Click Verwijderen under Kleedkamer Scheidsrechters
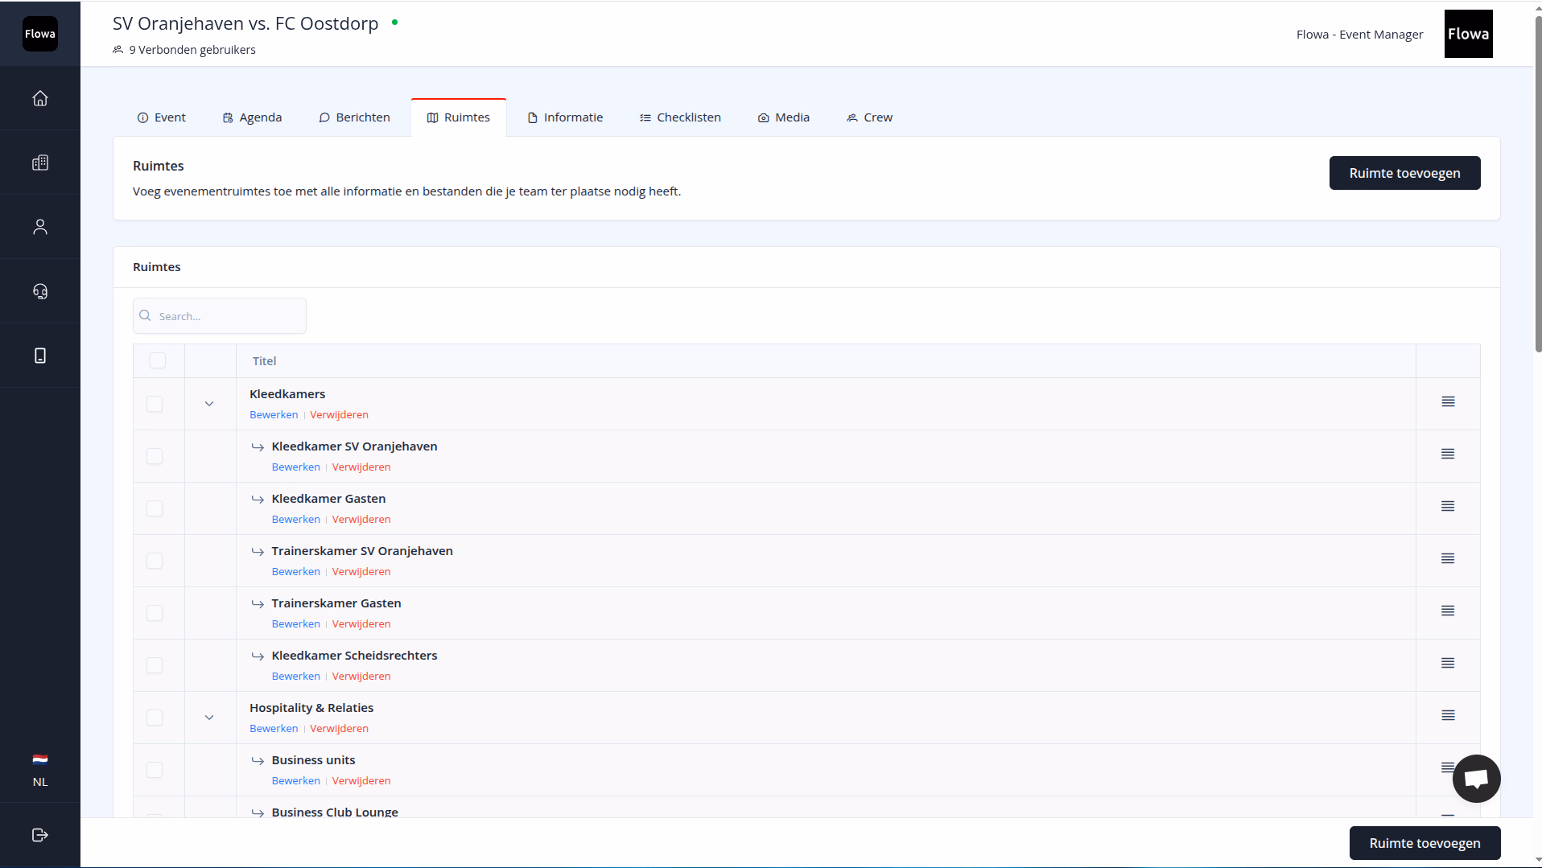Image resolution: width=1542 pixels, height=868 pixels. coord(361,677)
